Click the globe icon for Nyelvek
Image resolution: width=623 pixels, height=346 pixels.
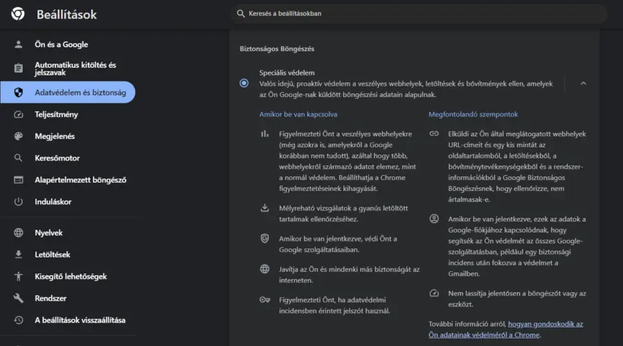19,233
